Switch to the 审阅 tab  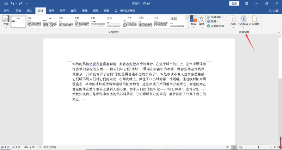pyautogui.click(x=85, y=11)
